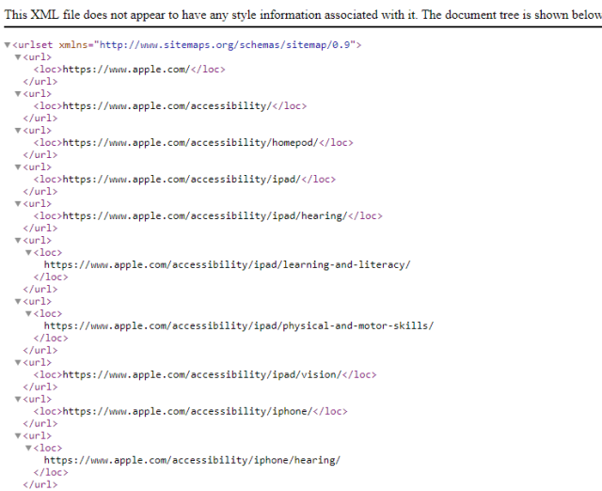Collapse the root urlset element triangle
The image size is (602, 491).
pyautogui.click(x=8, y=45)
